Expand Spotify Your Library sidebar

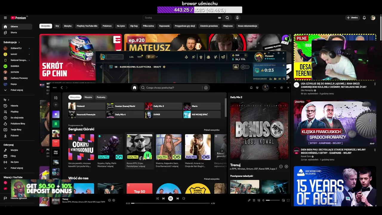coord(56,98)
